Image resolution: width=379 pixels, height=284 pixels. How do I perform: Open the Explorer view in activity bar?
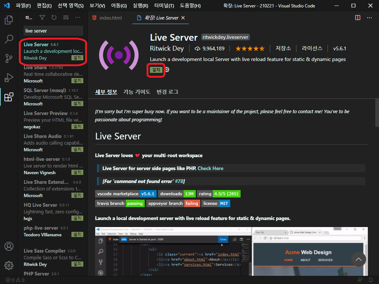pyautogui.click(x=9, y=20)
